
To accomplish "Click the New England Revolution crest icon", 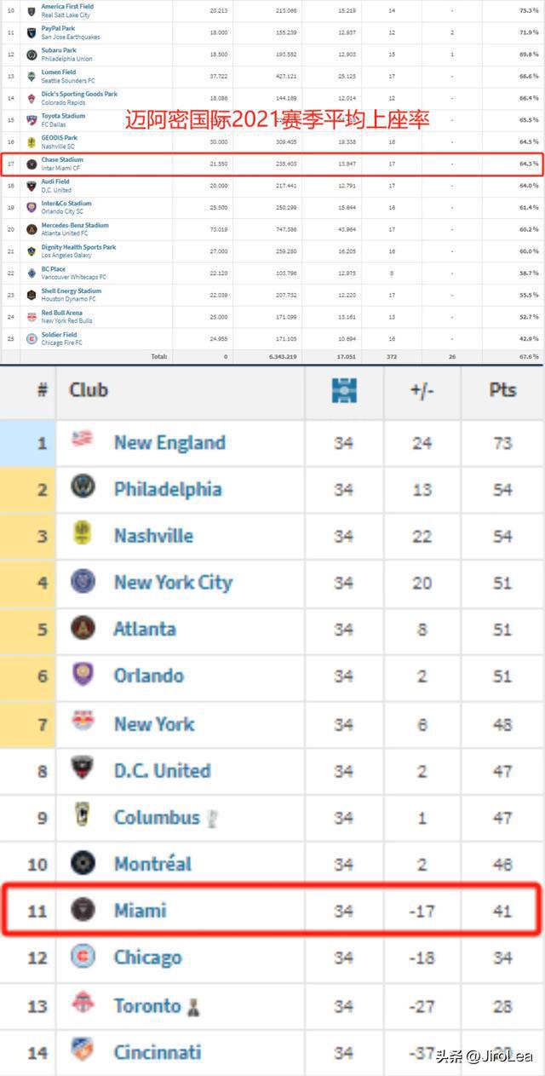I will pyautogui.click(x=83, y=440).
